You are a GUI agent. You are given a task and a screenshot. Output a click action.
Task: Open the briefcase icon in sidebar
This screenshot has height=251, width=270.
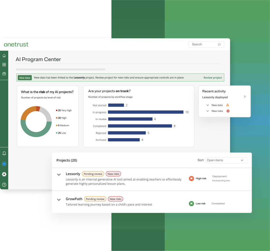[x=4, y=74]
